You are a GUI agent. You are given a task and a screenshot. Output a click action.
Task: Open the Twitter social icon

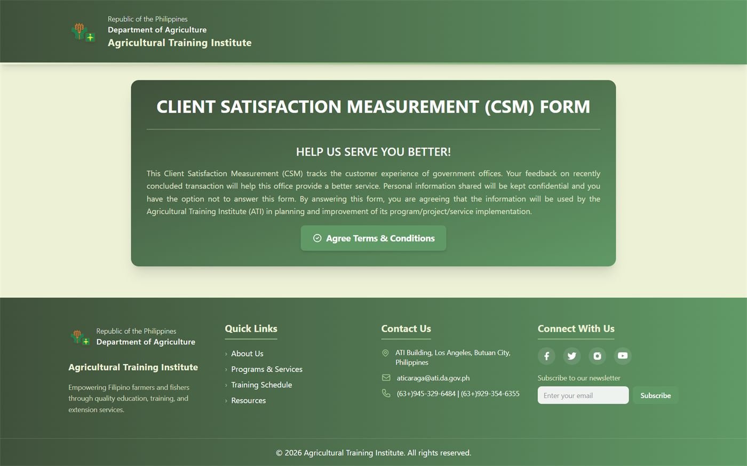click(572, 356)
